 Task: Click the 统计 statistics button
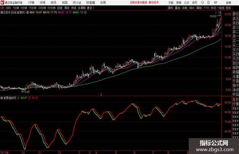[x=192, y=8]
